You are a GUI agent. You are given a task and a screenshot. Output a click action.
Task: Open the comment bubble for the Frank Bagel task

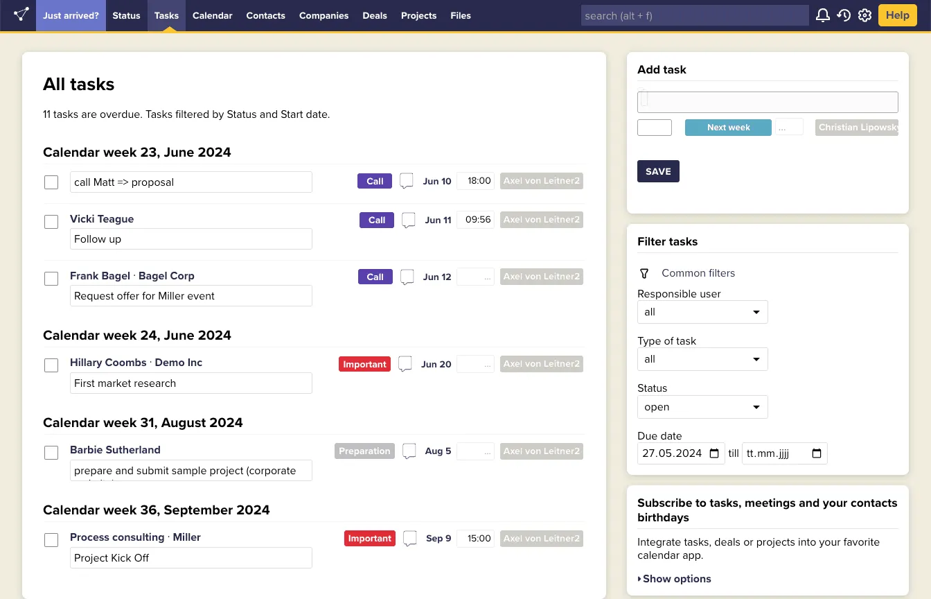point(407,277)
